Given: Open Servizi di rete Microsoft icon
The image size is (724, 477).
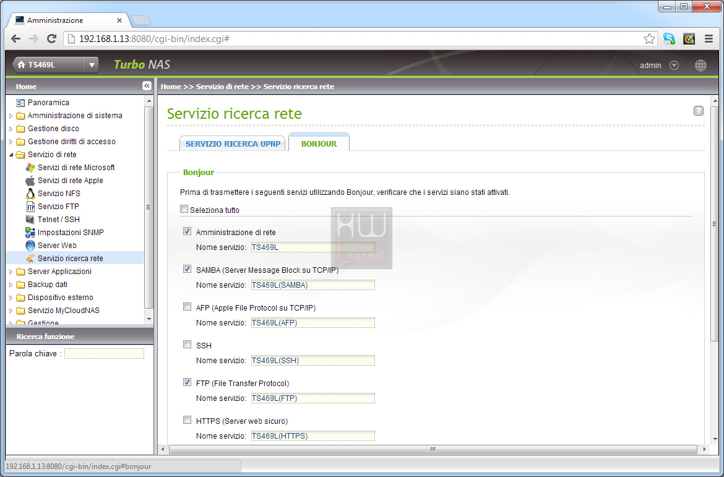Looking at the screenshot, I should click(30, 168).
